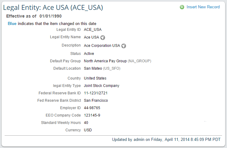Click the USD currency value
Screen dimensions: 227x148
coord(88,130)
